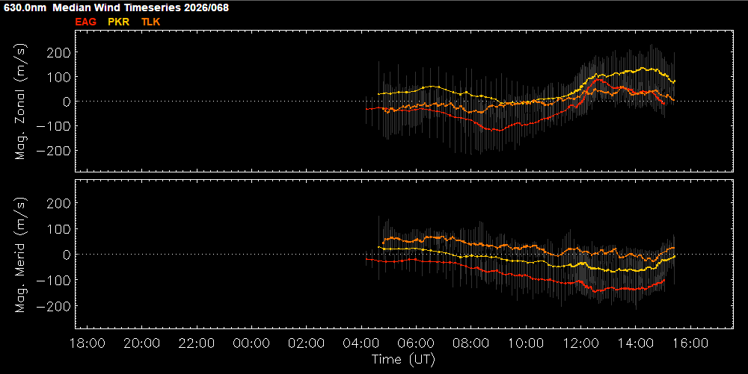Click the Median Wind Timeseries plot title
This screenshot has width=748, height=374.
point(116,7)
